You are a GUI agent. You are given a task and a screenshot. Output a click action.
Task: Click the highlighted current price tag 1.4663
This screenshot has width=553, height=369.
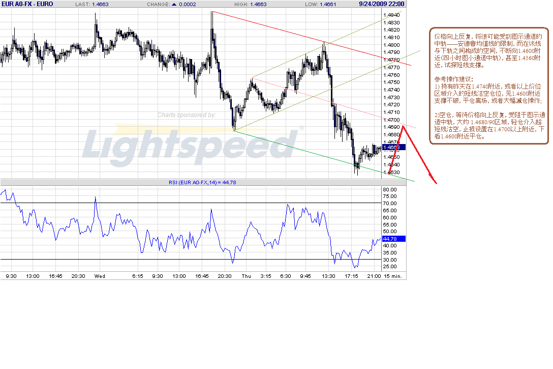[394, 148]
